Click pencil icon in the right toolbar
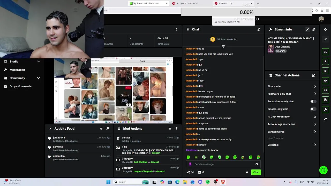Screen dimensions: 331x186 tap(326, 39)
